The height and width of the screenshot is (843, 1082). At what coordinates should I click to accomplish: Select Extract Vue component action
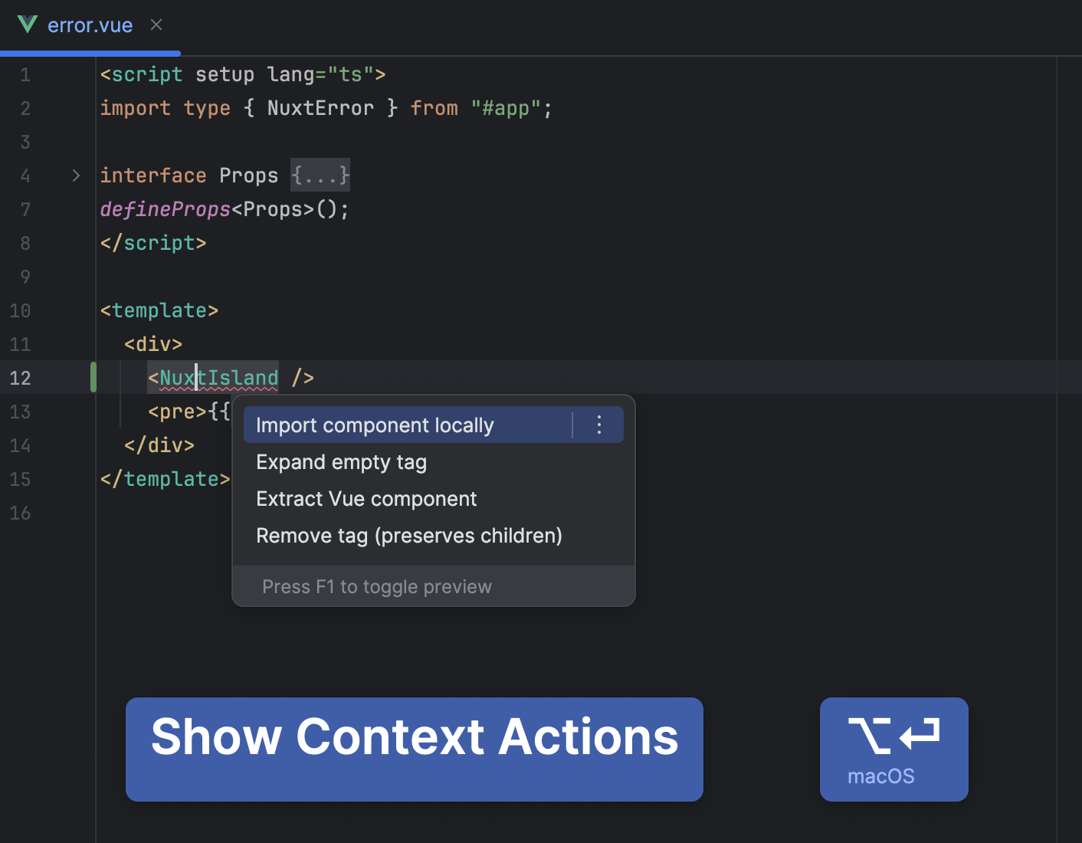(366, 498)
